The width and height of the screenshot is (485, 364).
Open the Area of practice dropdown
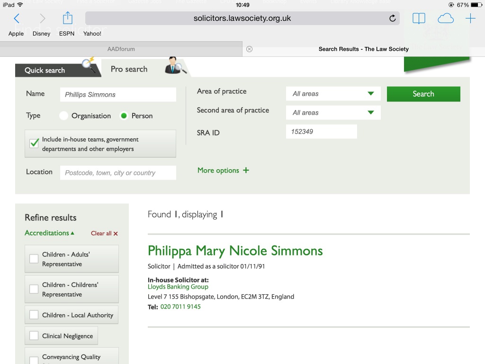pos(333,94)
